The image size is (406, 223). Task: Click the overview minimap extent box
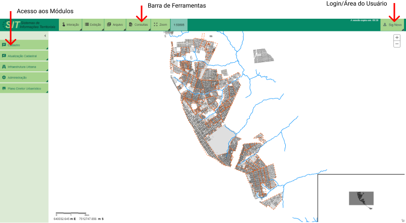[361, 198]
